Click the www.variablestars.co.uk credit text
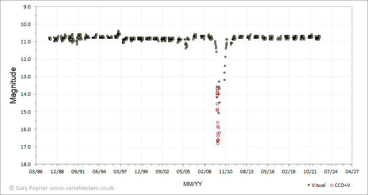The height and width of the screenshot is (195, 368). pyautogui.click(x=82, y=188)
